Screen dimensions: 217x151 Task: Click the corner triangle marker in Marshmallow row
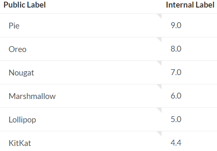[160, 86]
